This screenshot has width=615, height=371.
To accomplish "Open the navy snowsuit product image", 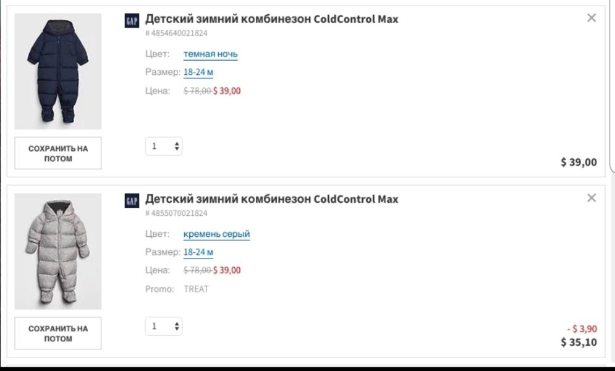I will [x=58, y=71].
